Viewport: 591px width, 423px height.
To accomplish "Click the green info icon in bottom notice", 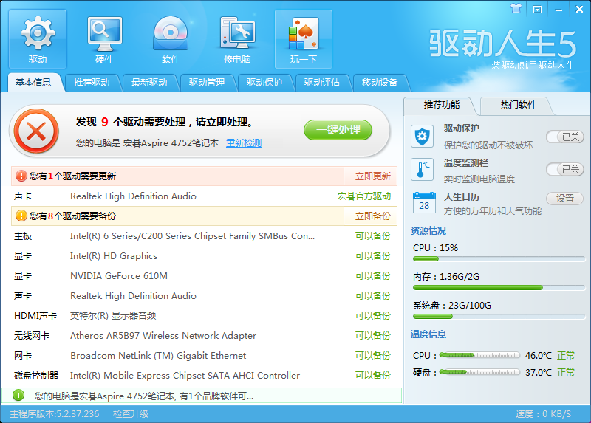I will point(18,395).
